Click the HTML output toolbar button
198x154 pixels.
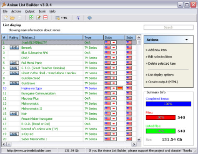pyautogui.click(x=61, y=18)
